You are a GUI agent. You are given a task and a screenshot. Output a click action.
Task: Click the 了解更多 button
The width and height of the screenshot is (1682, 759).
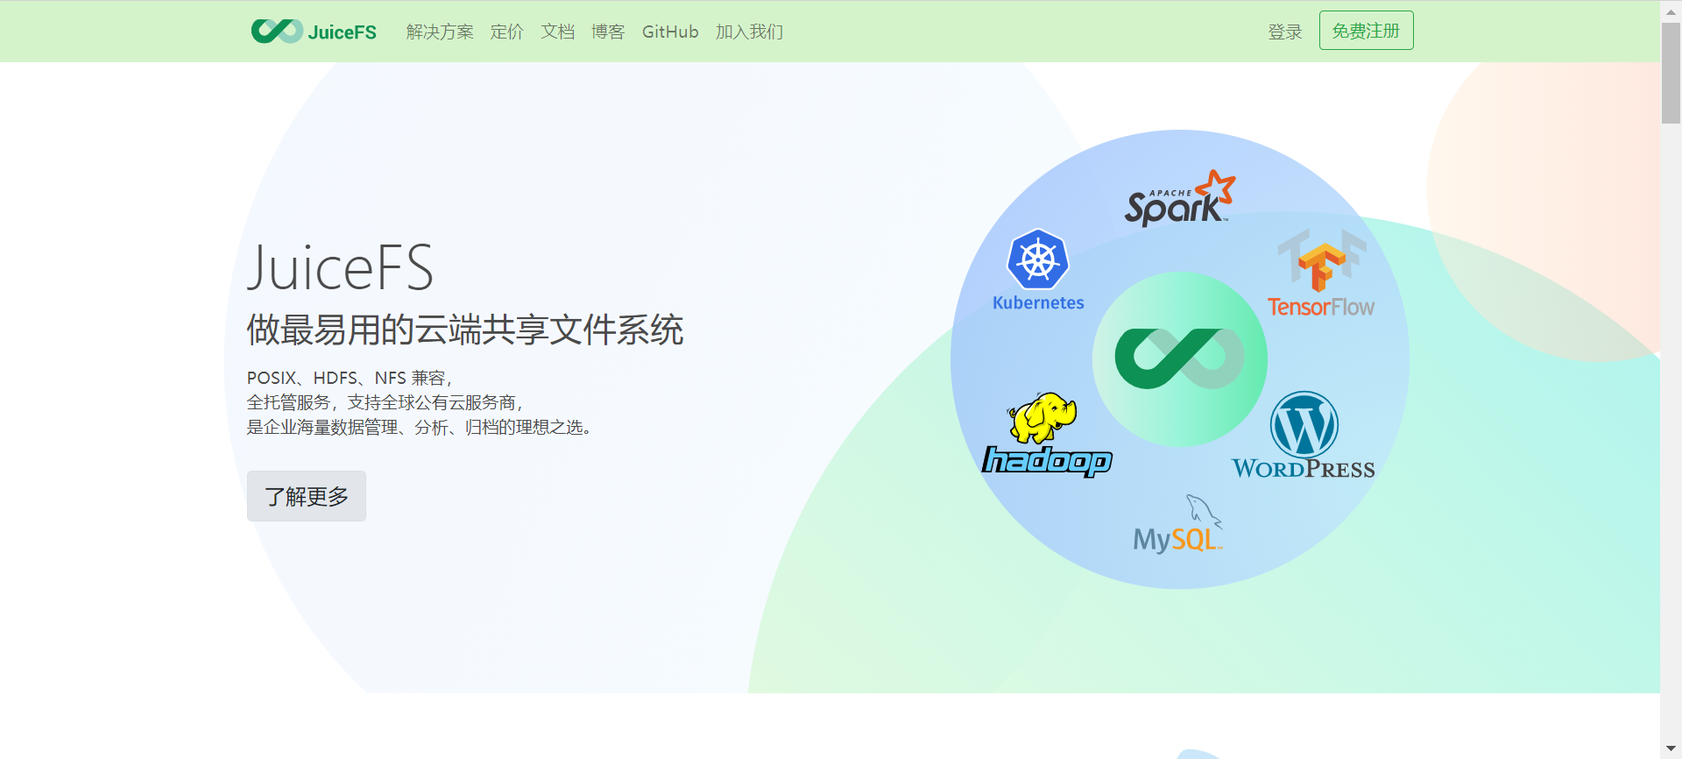point(307,496)
